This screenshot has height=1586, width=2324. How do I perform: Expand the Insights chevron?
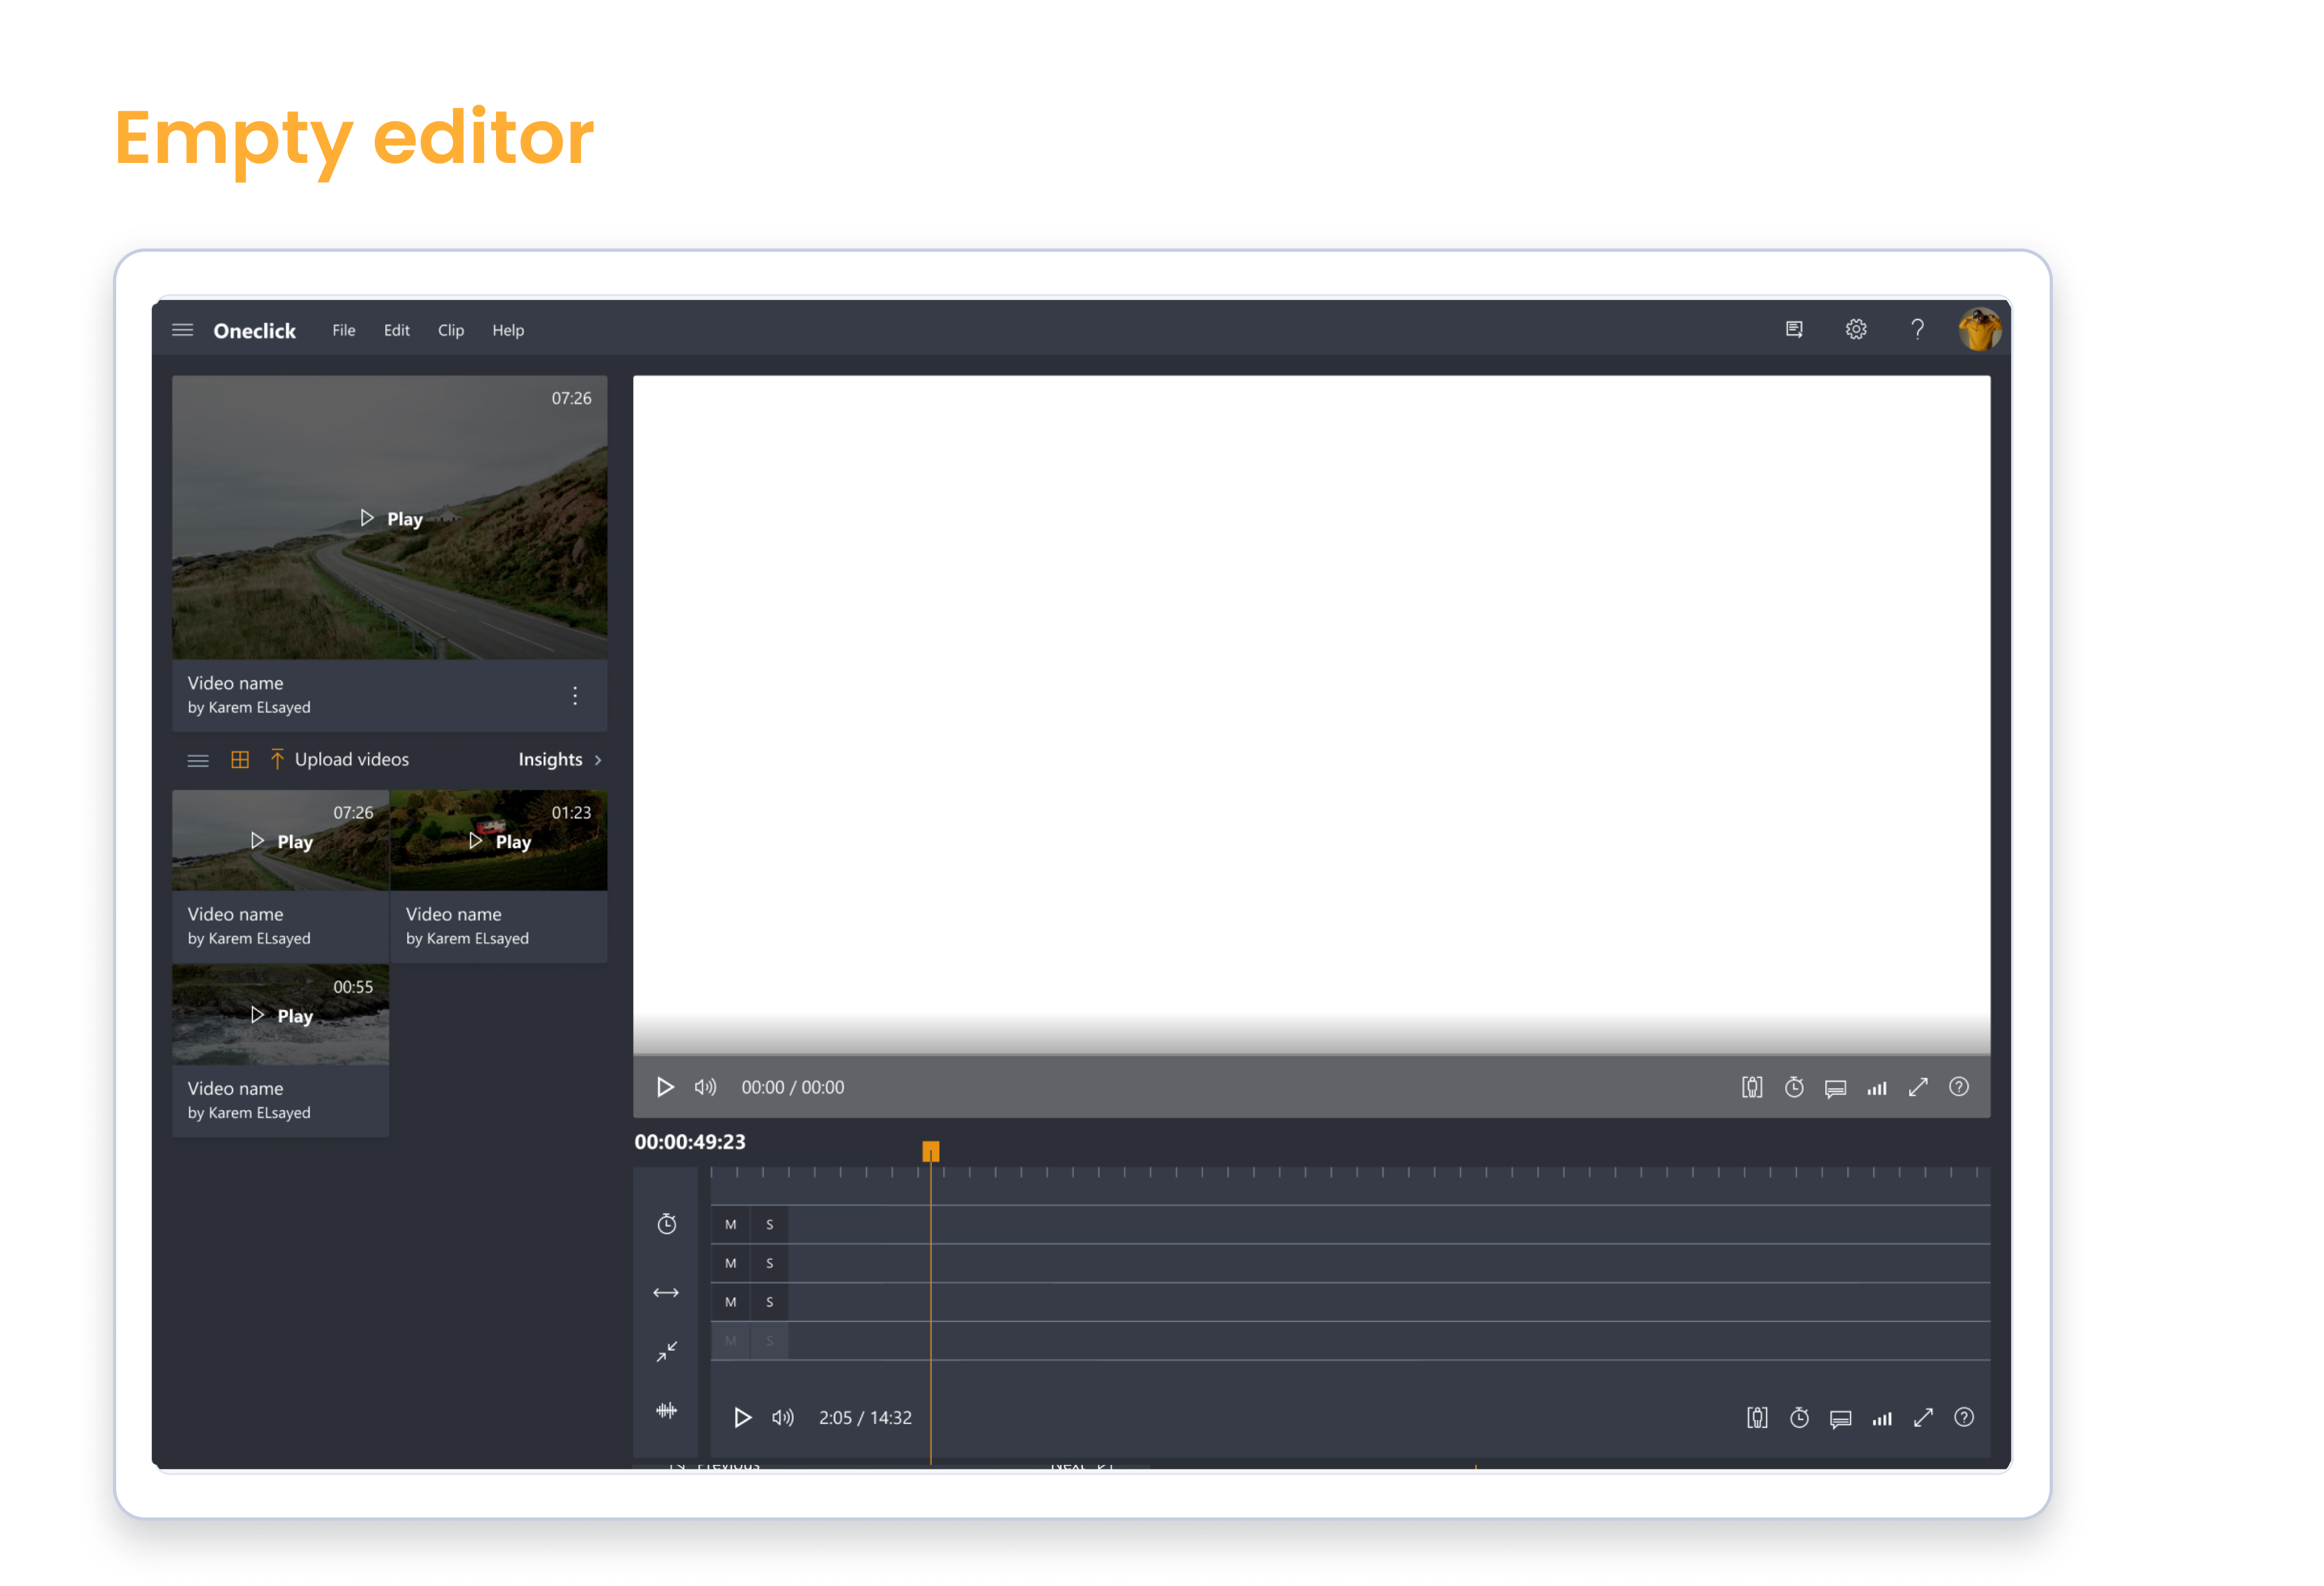point(598,760)
